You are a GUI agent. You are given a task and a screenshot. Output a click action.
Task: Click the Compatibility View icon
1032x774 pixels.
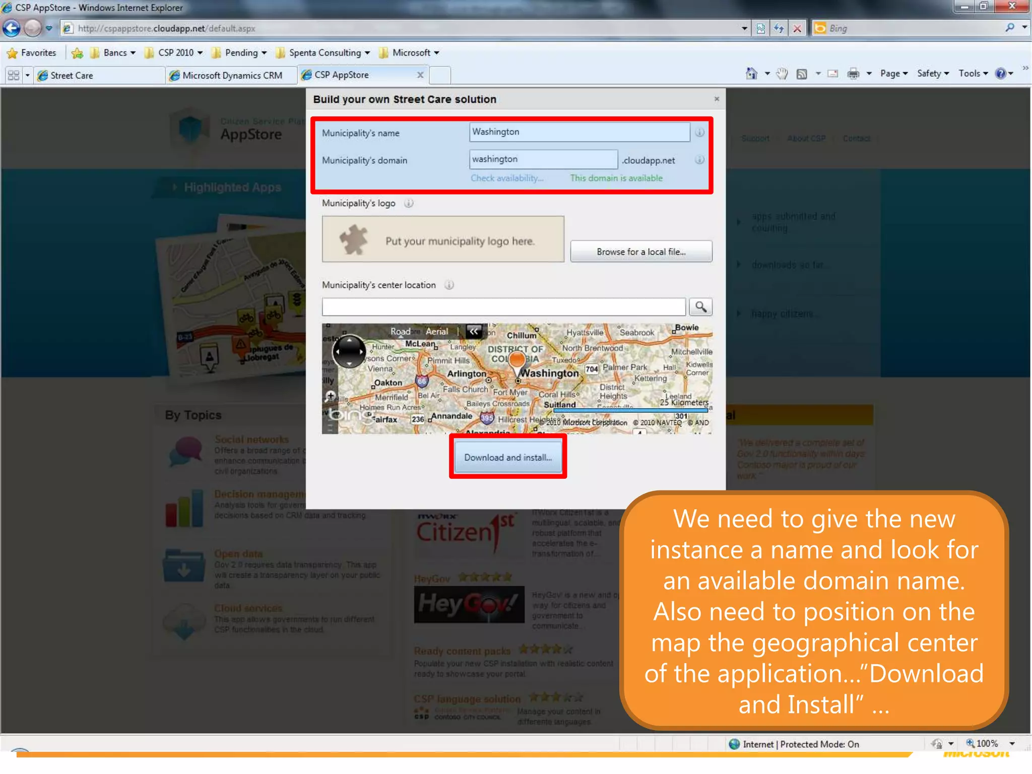(761, 29)
